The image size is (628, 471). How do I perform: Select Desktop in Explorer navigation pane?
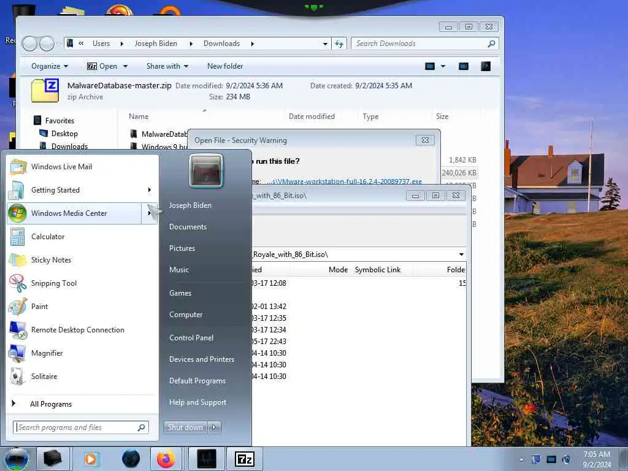(64, 133)
